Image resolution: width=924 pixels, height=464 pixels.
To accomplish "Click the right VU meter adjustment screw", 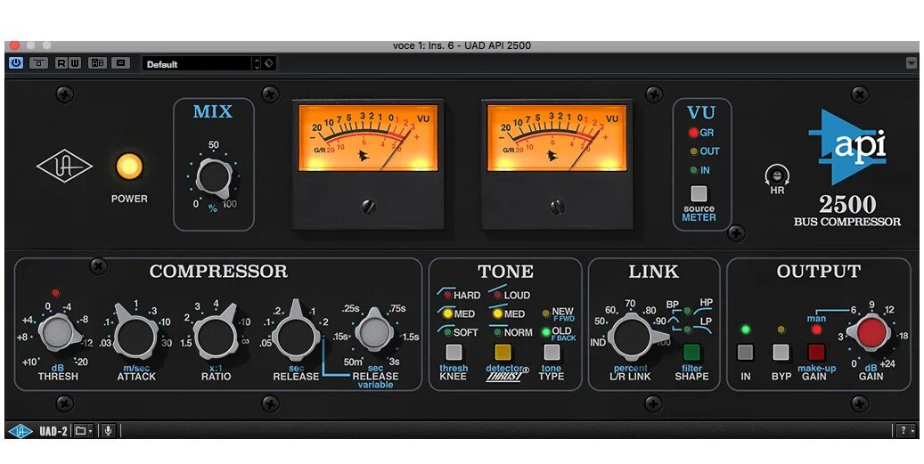I will coord(557,206).
